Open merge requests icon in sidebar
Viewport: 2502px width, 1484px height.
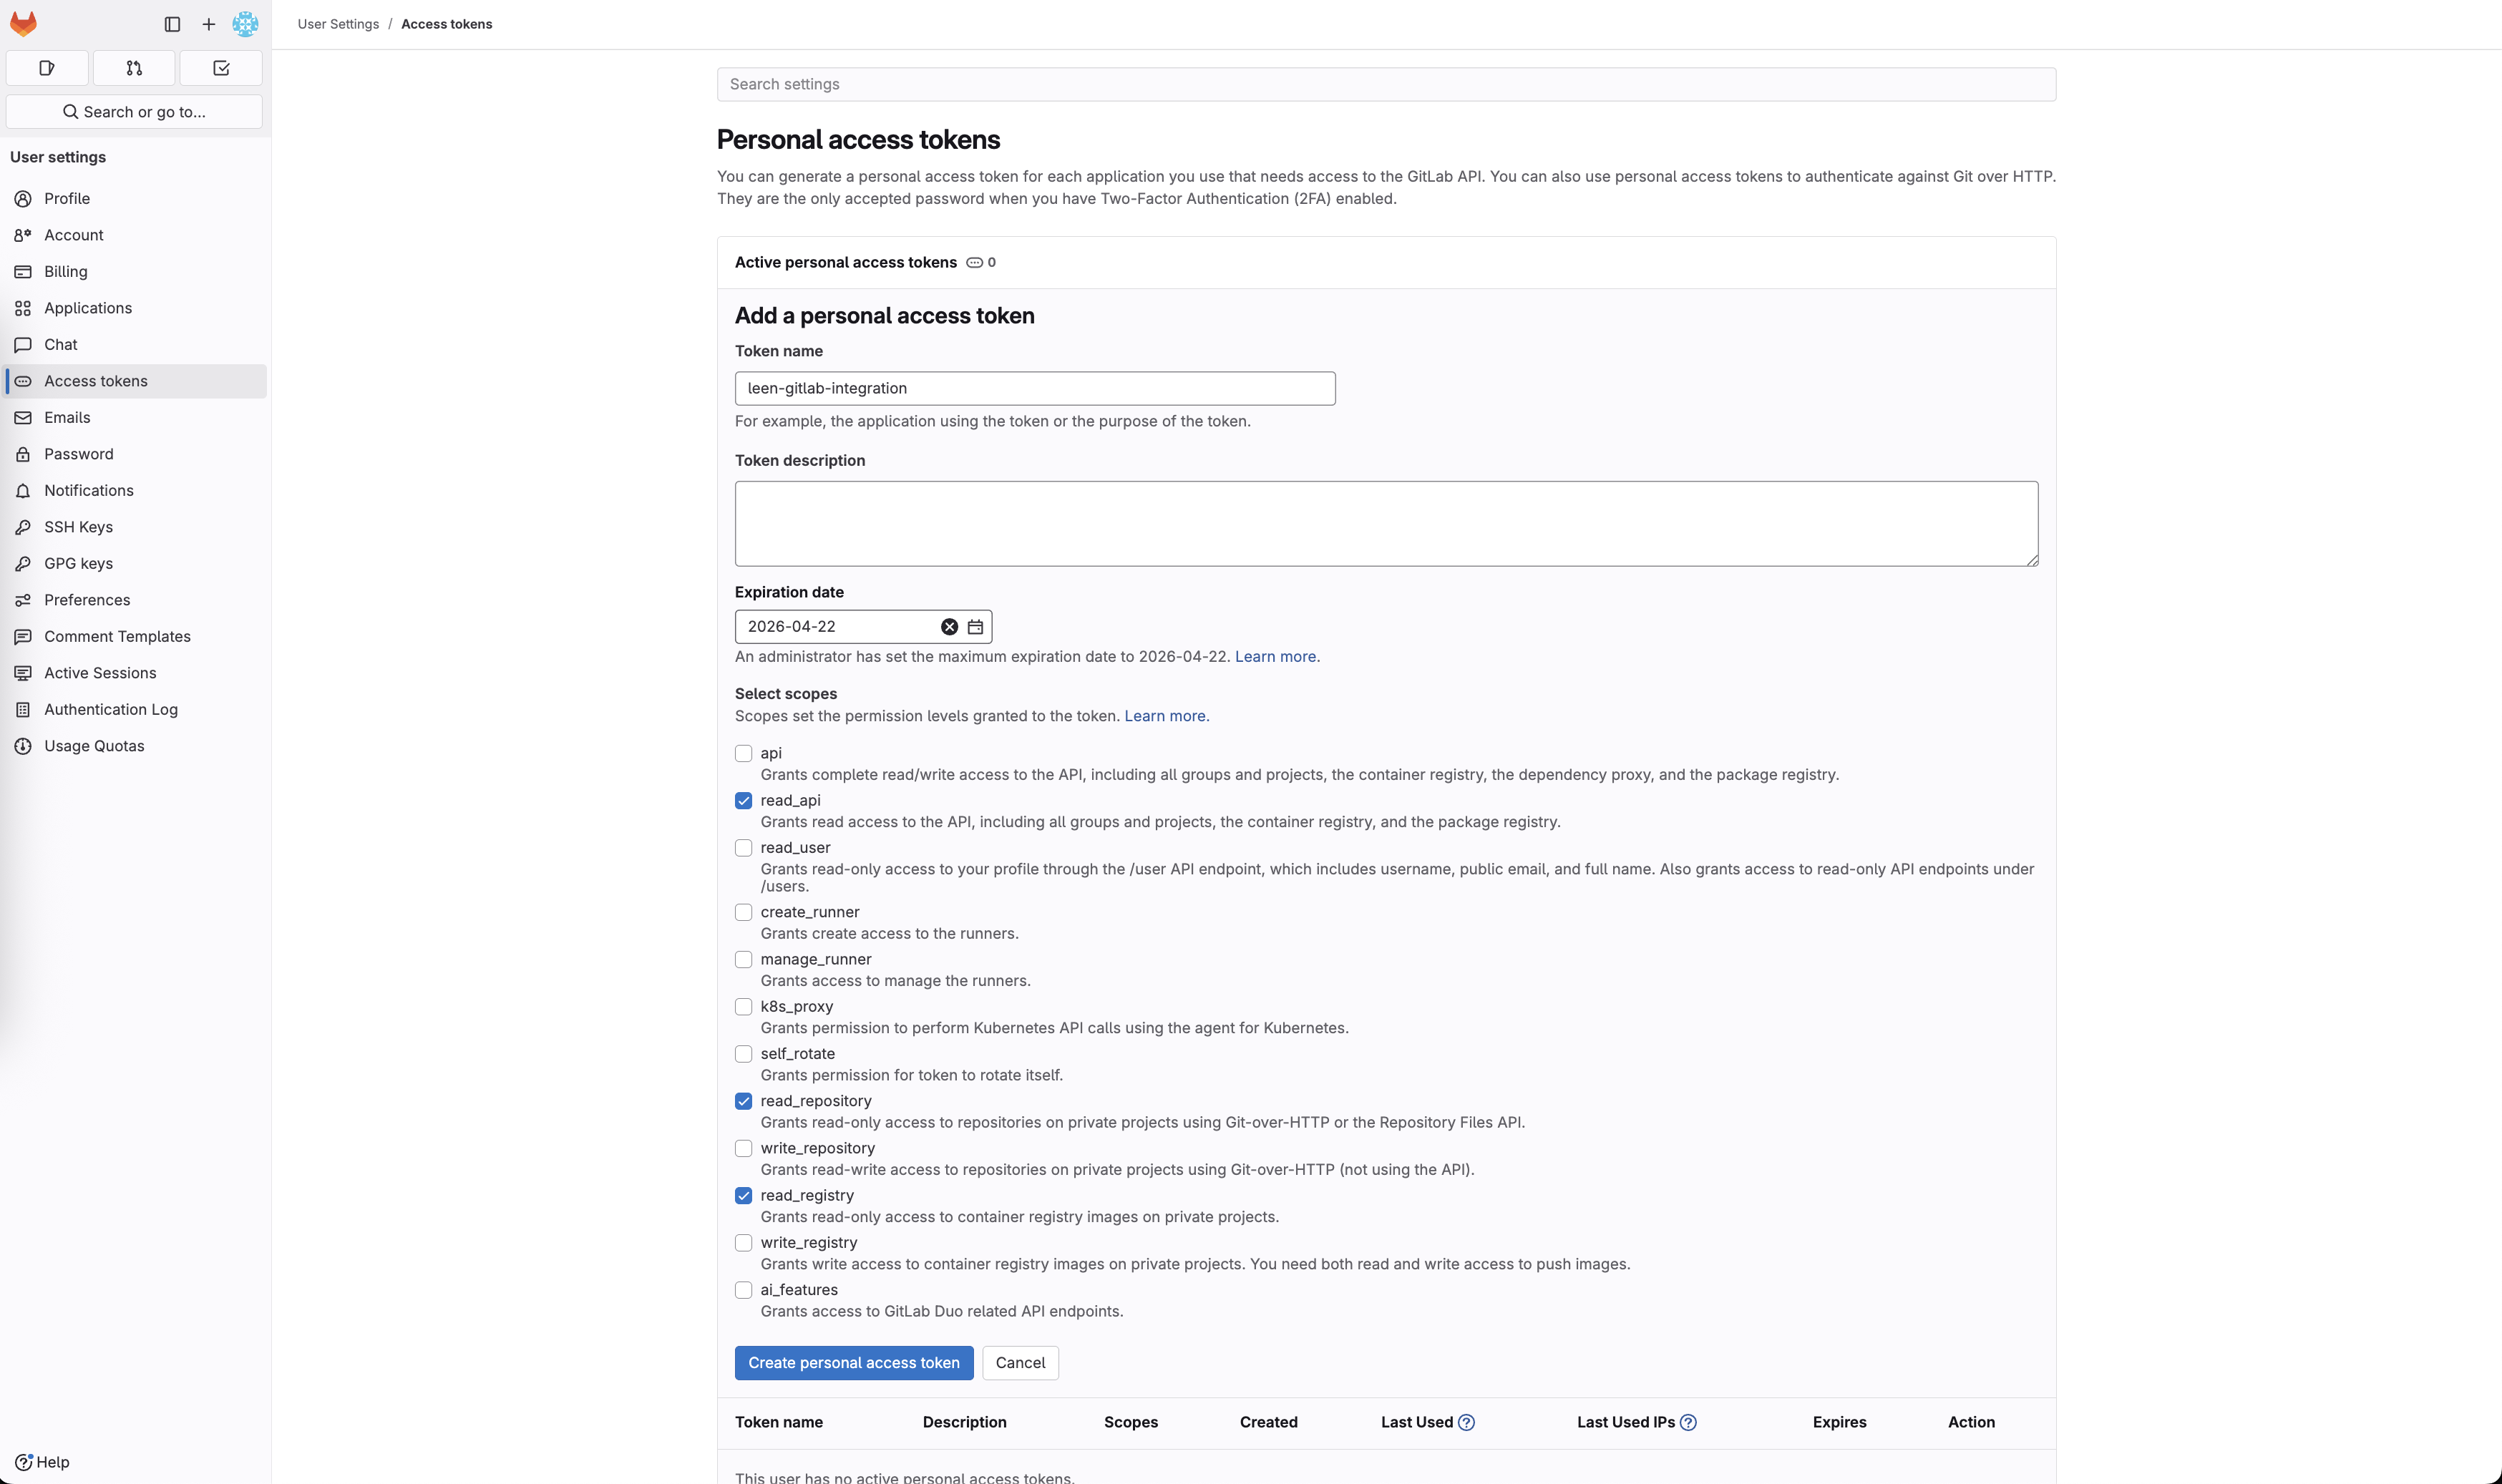coord(134,68)
